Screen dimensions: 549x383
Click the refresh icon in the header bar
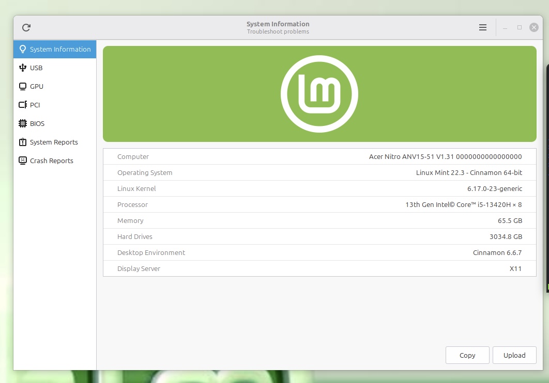pyautogui.click(x=26, y=27)
